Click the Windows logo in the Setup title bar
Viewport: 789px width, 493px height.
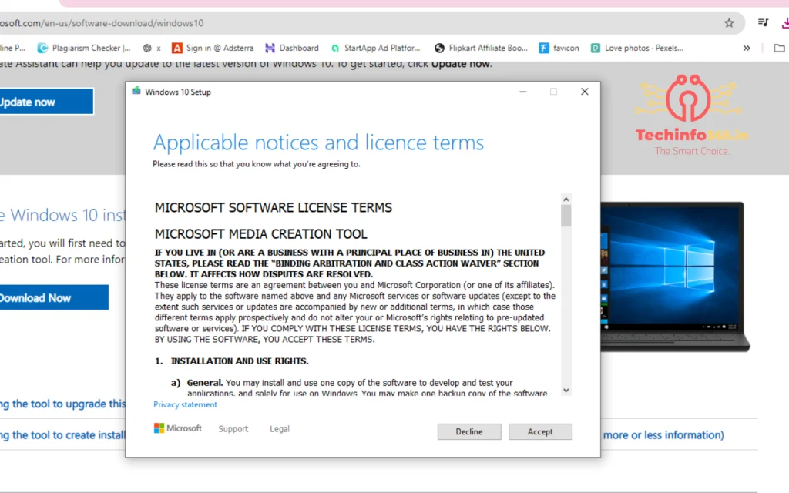click(136, 92)
